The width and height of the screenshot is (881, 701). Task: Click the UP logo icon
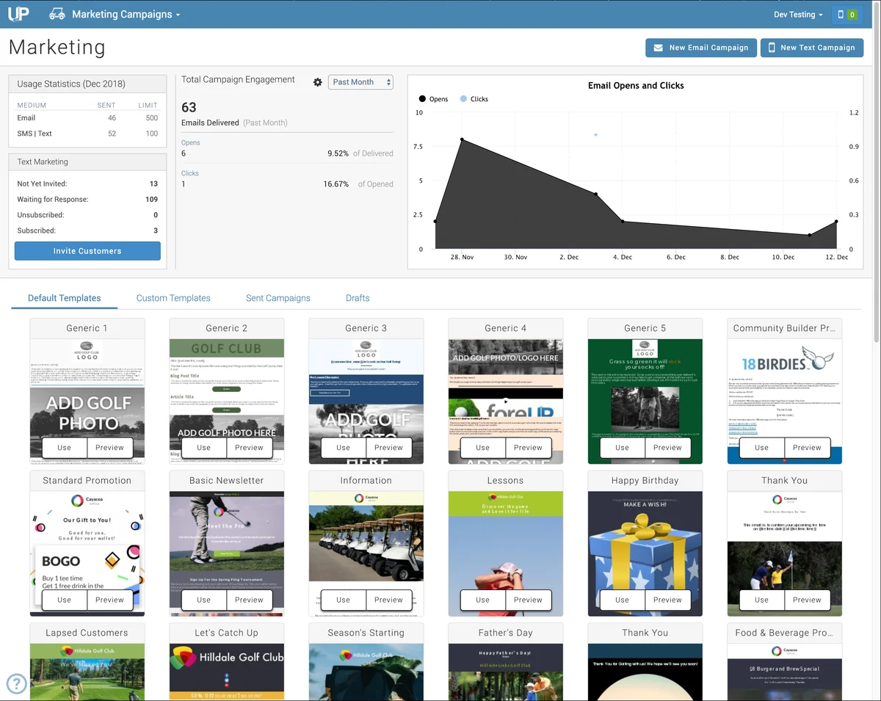click(18, 14)
